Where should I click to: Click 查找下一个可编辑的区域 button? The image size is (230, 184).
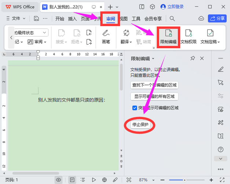154,85
